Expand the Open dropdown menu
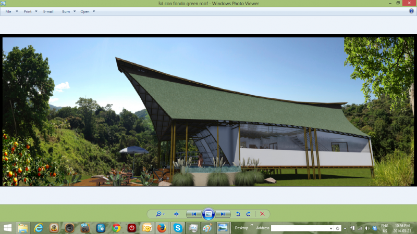 tap(87, 11)
